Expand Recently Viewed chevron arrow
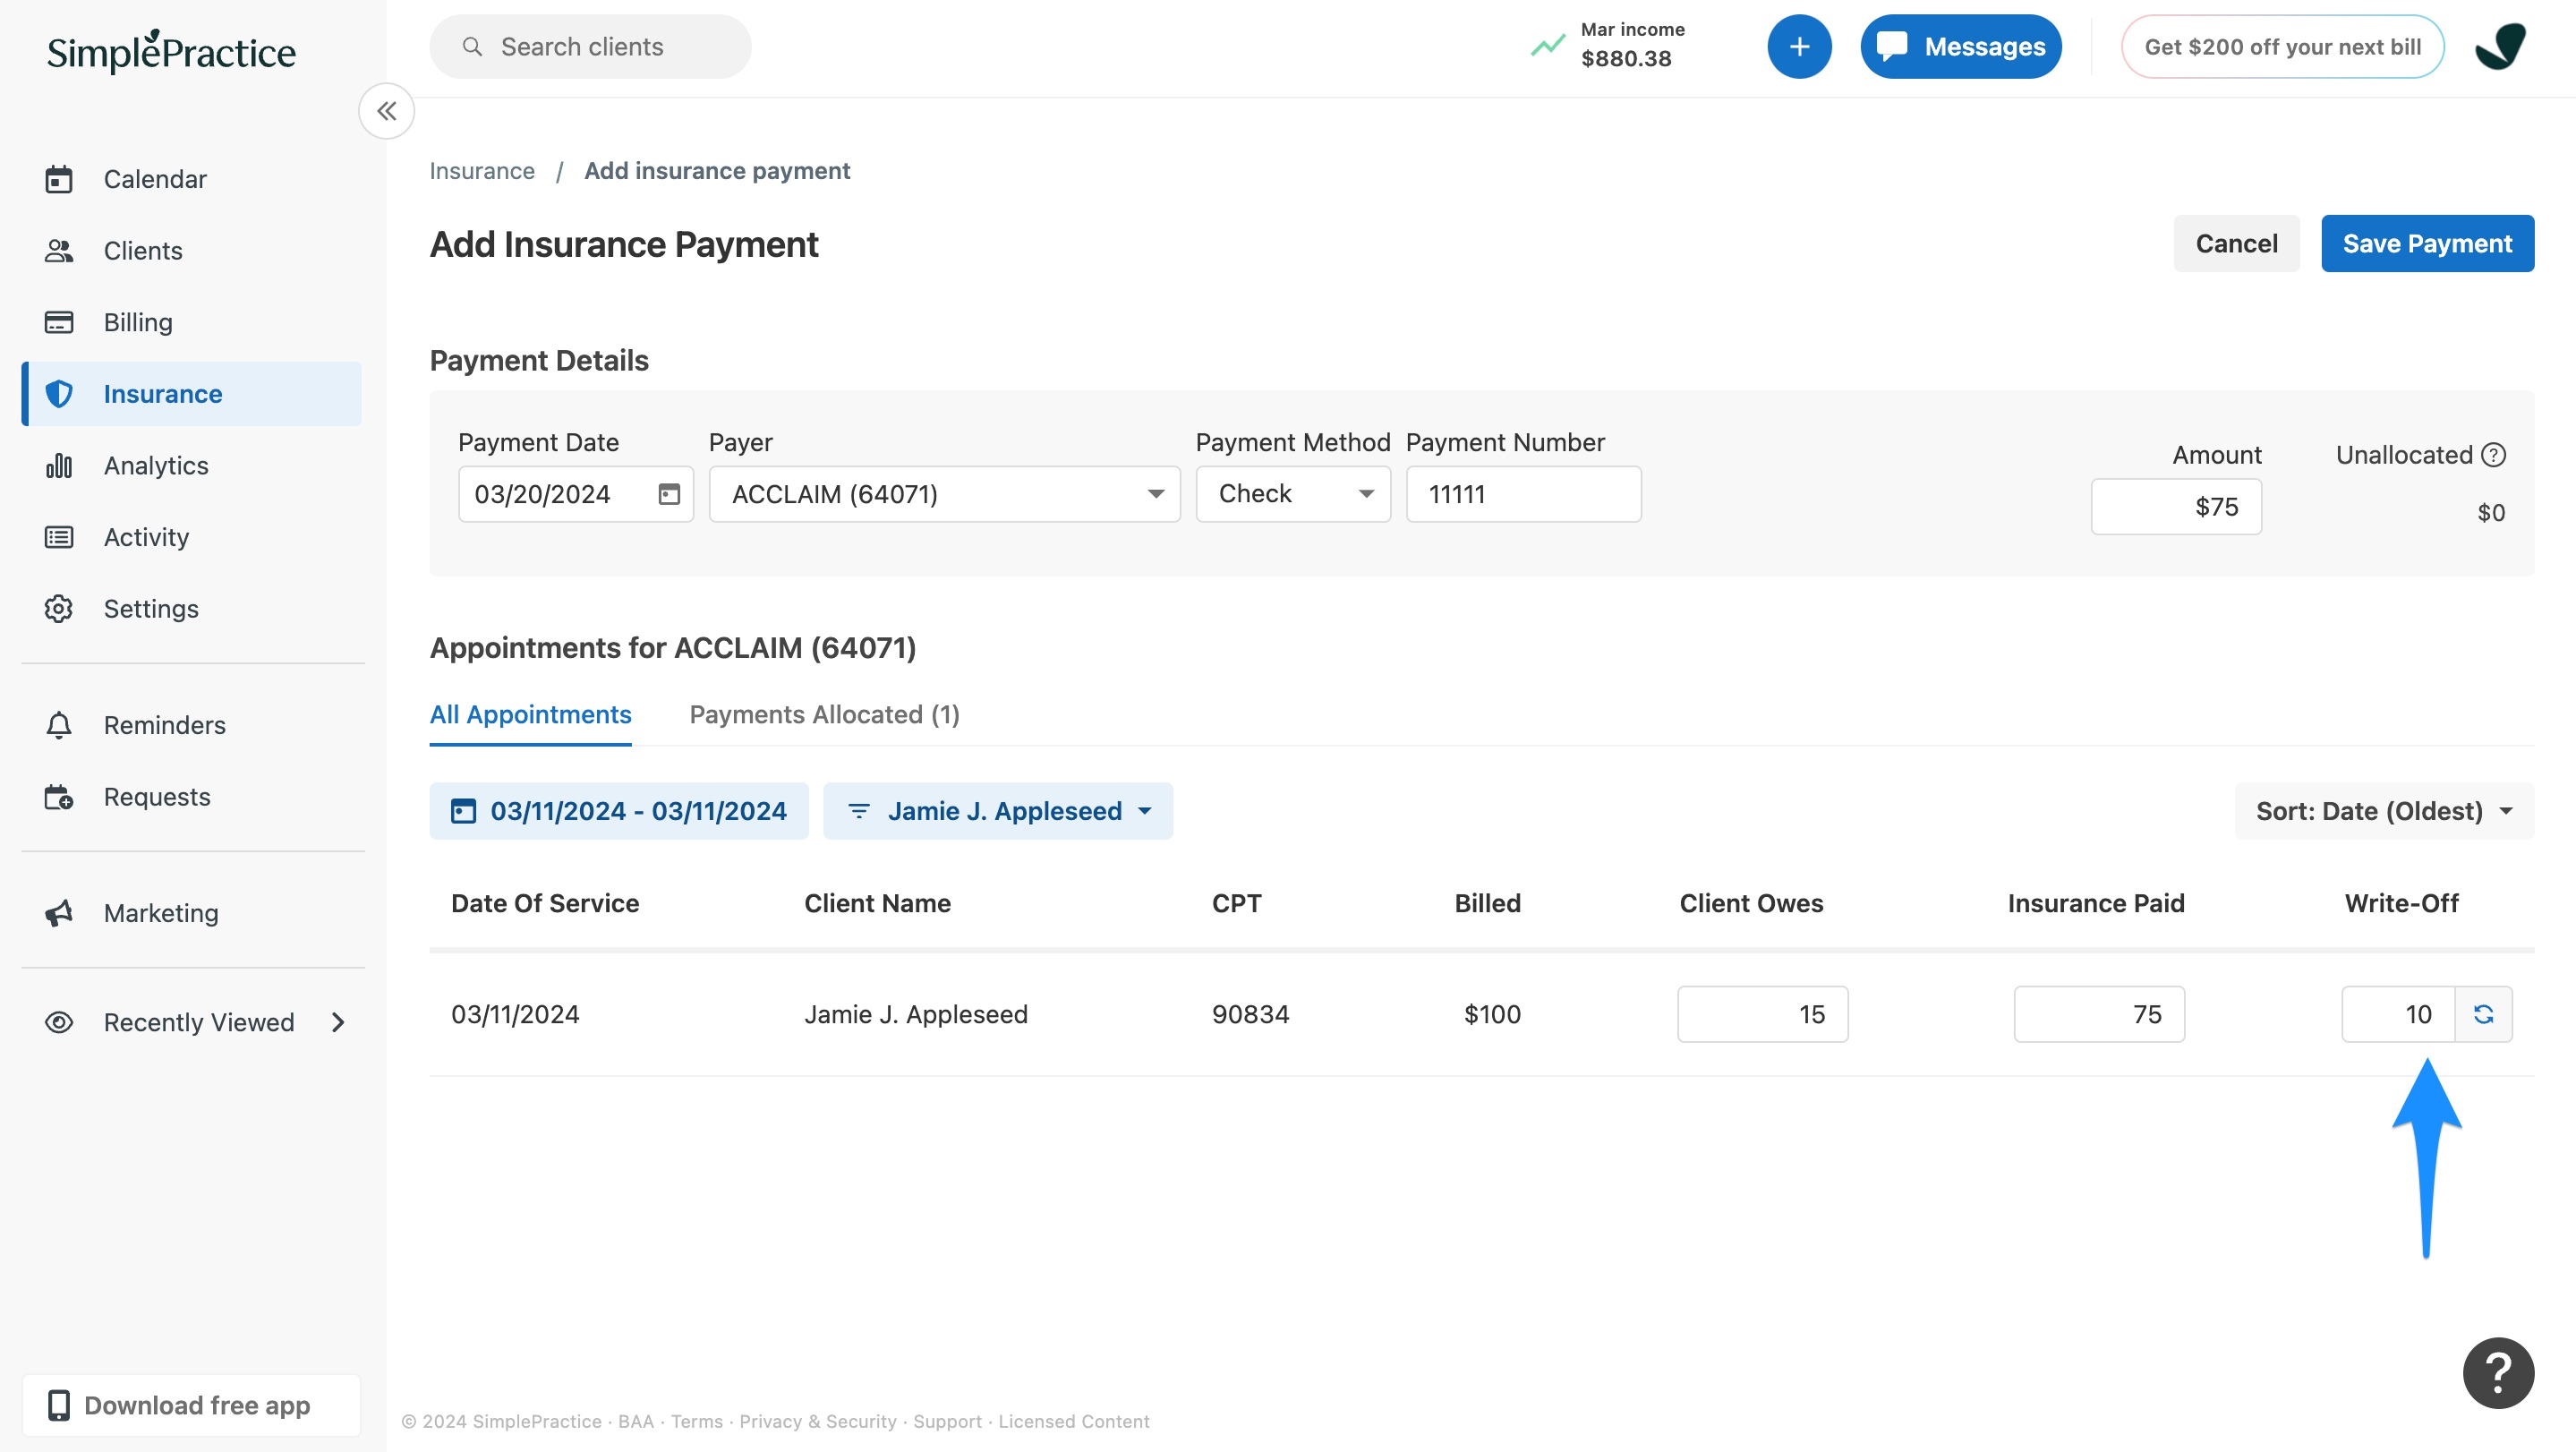The image size is (2576, 1452). point(338,1022)
